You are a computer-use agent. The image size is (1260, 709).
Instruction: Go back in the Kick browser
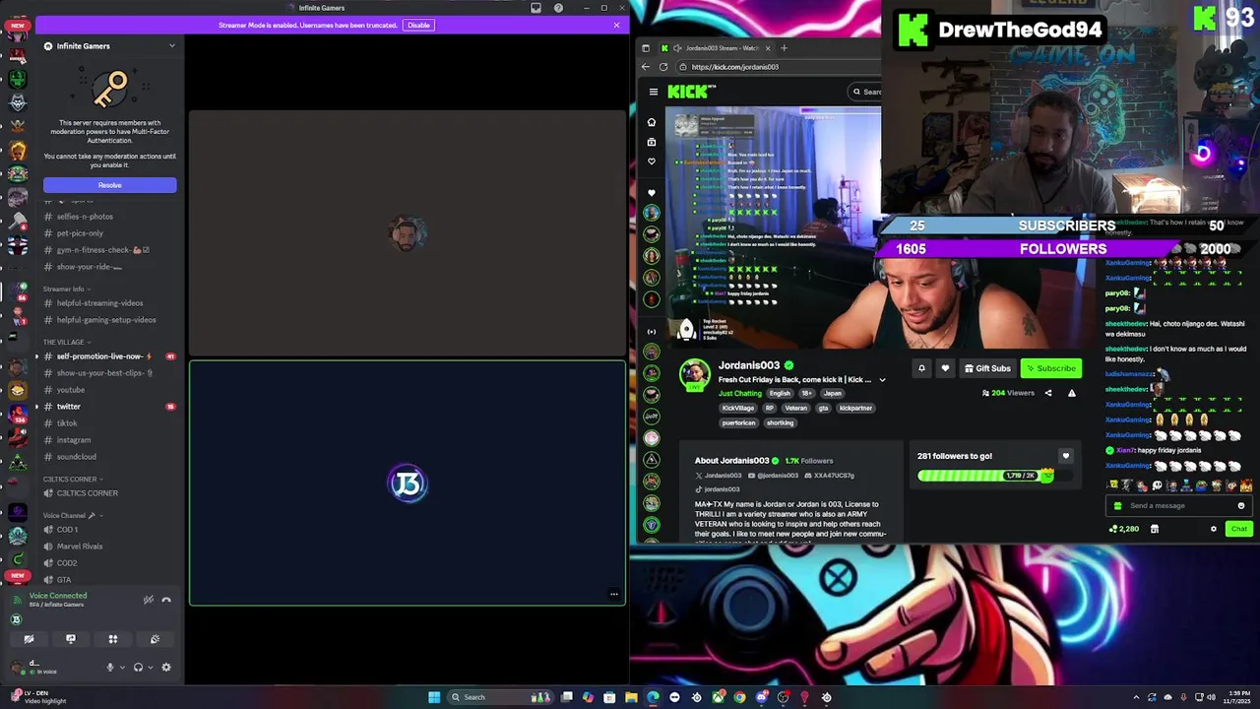pyautogui.click(x=646, y=67)
